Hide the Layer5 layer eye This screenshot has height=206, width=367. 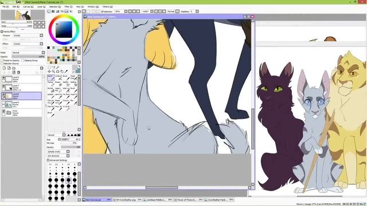[x=3, y=78]
